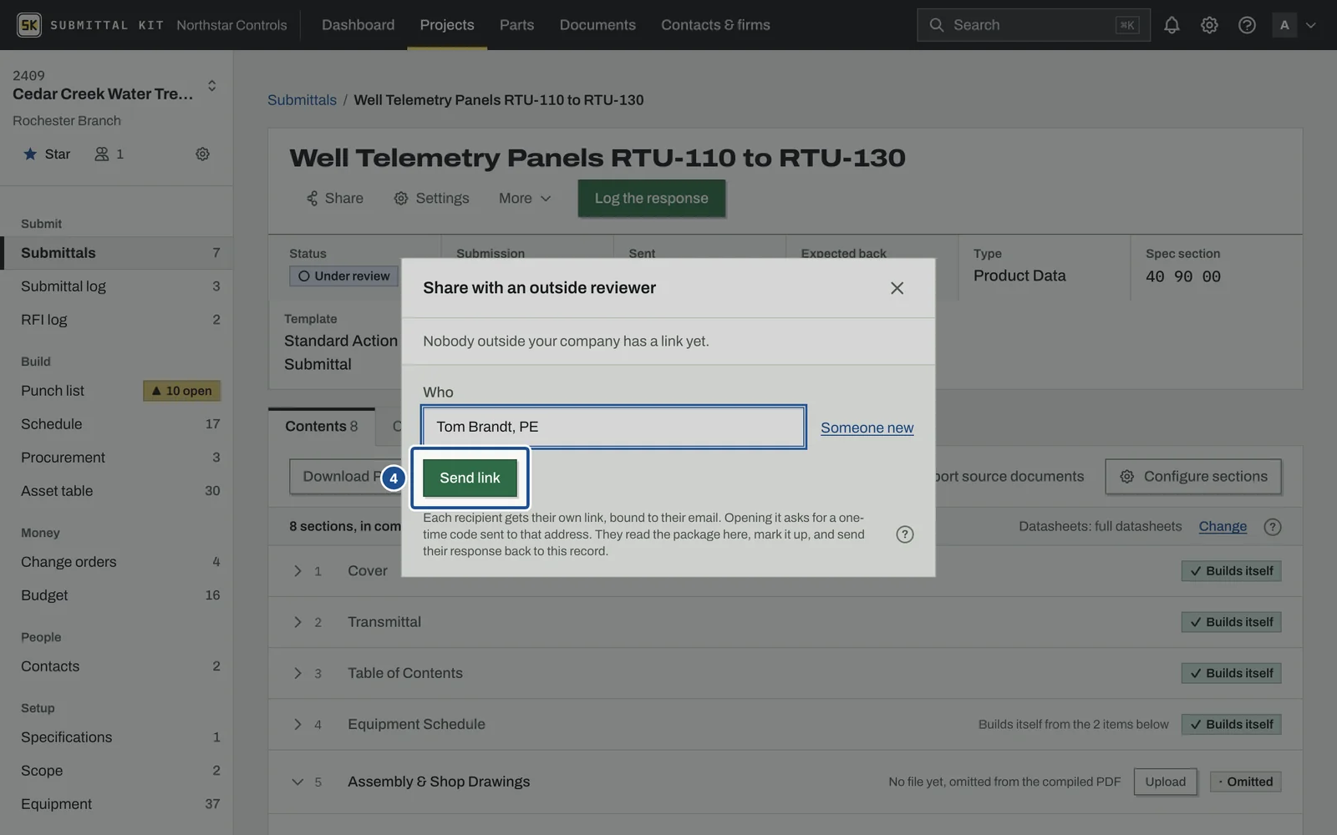Image resolution: width=1337 pixels, height=835 pixels.
Task: Open Contacts & firms nav item
Action: coord(715,25)
